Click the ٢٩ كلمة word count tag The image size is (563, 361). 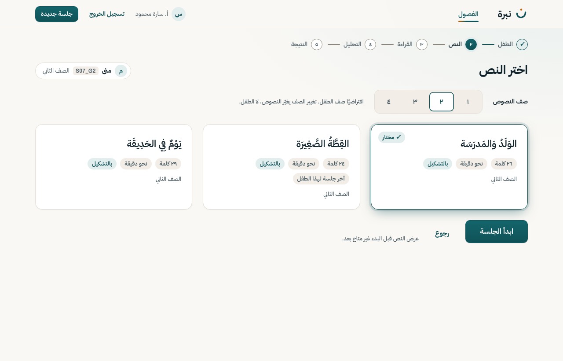pos(168,164)
